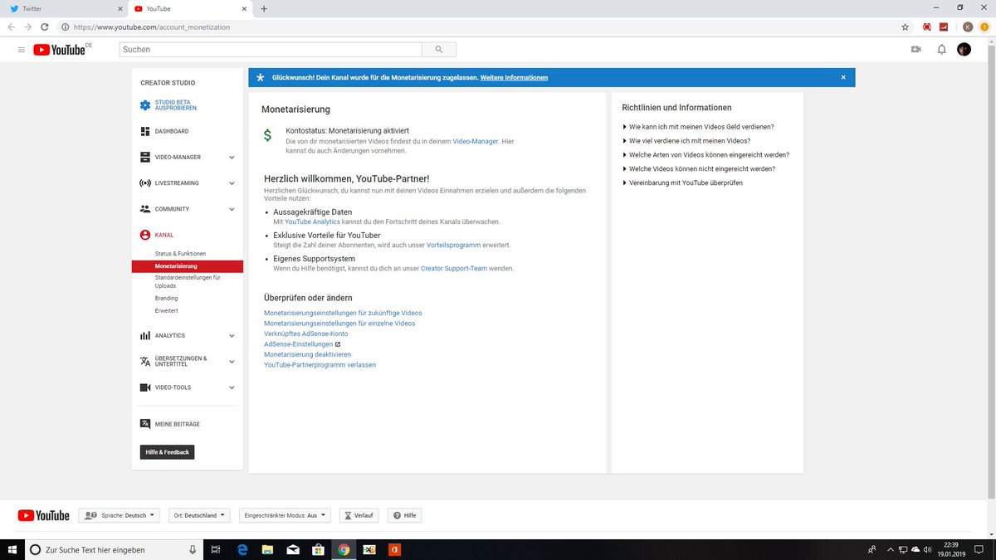Click YouTube-Partnerprogramm verlassen link

pyautogui.click(x=320, y=365)
